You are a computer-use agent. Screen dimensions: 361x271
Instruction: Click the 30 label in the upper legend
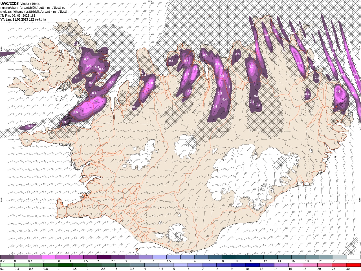[349, 261]
